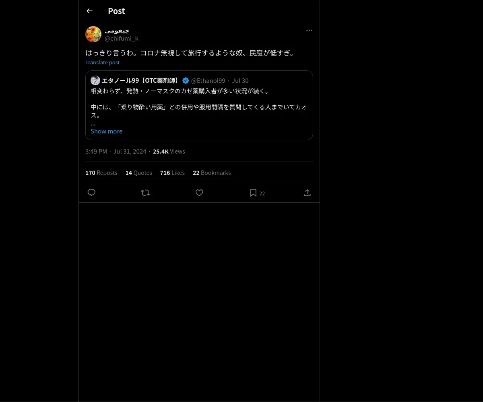Share the post via upload icon
This screenshot has height=402, width=483.
(307, 193)
